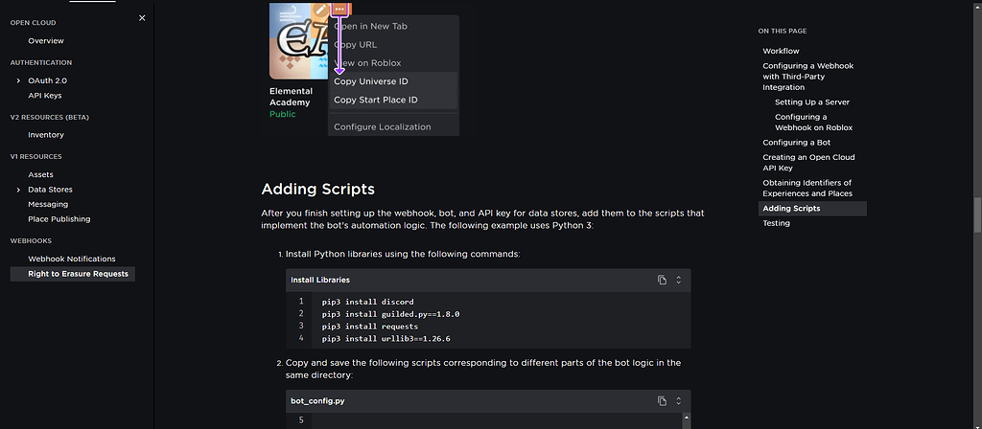
Task: Go to API Keys in sidebar
Action: click(x=45, y=95)
